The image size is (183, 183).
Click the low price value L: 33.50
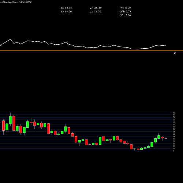96,12
